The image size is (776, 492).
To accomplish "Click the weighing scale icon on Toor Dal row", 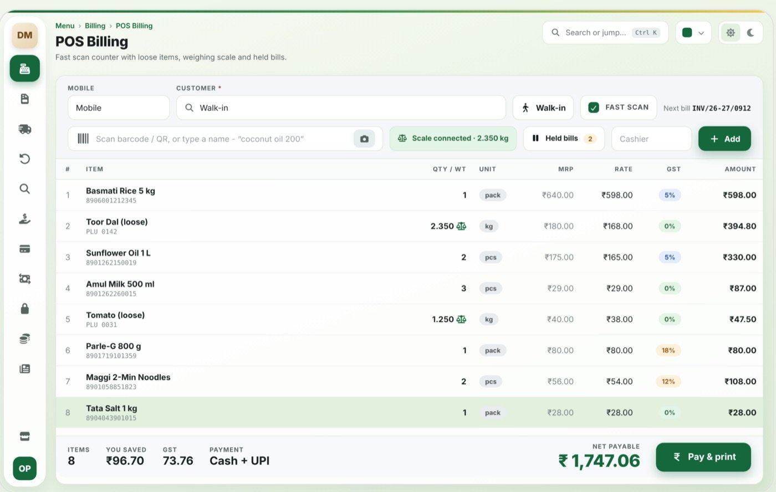I will (461, 226).
